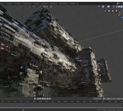Toggle preview range clock icon
The image size is (123, 111).
(x=104, y=99)
